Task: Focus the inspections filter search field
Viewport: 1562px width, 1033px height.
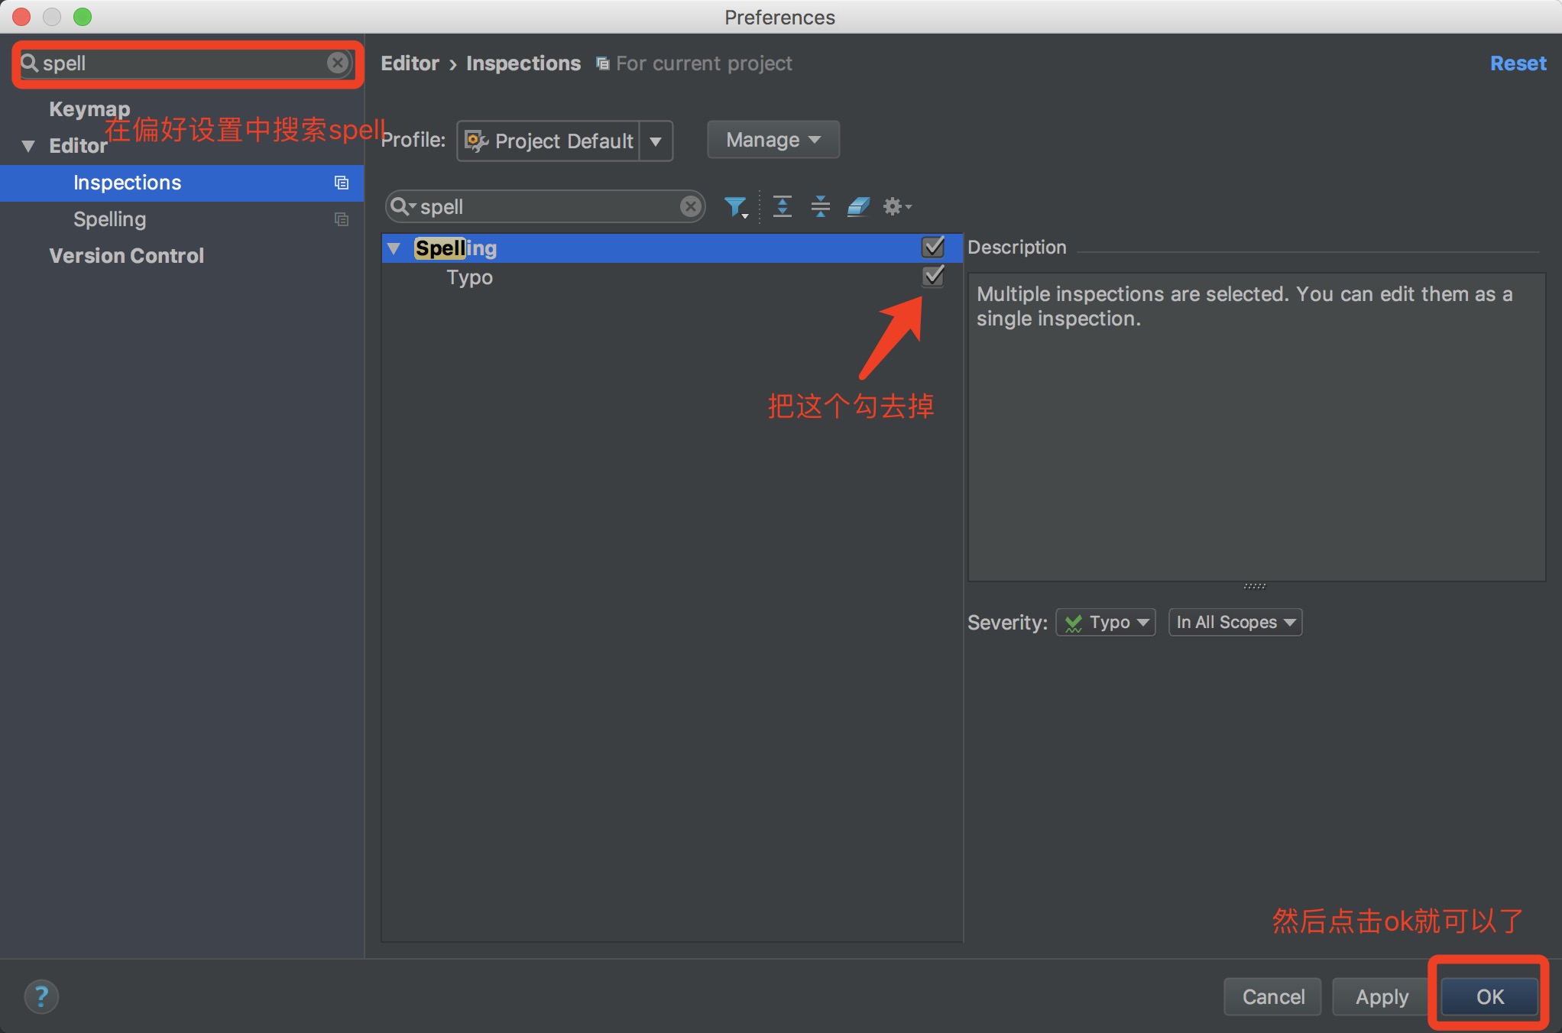Action: [544, 206]
